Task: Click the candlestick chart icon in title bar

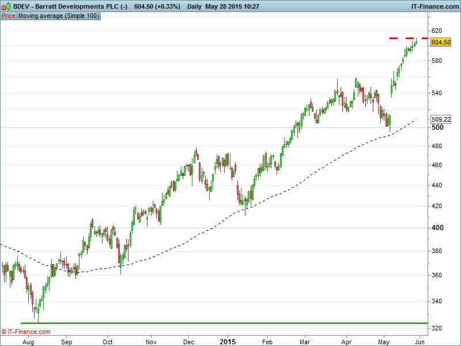Action: click(6, 6)
